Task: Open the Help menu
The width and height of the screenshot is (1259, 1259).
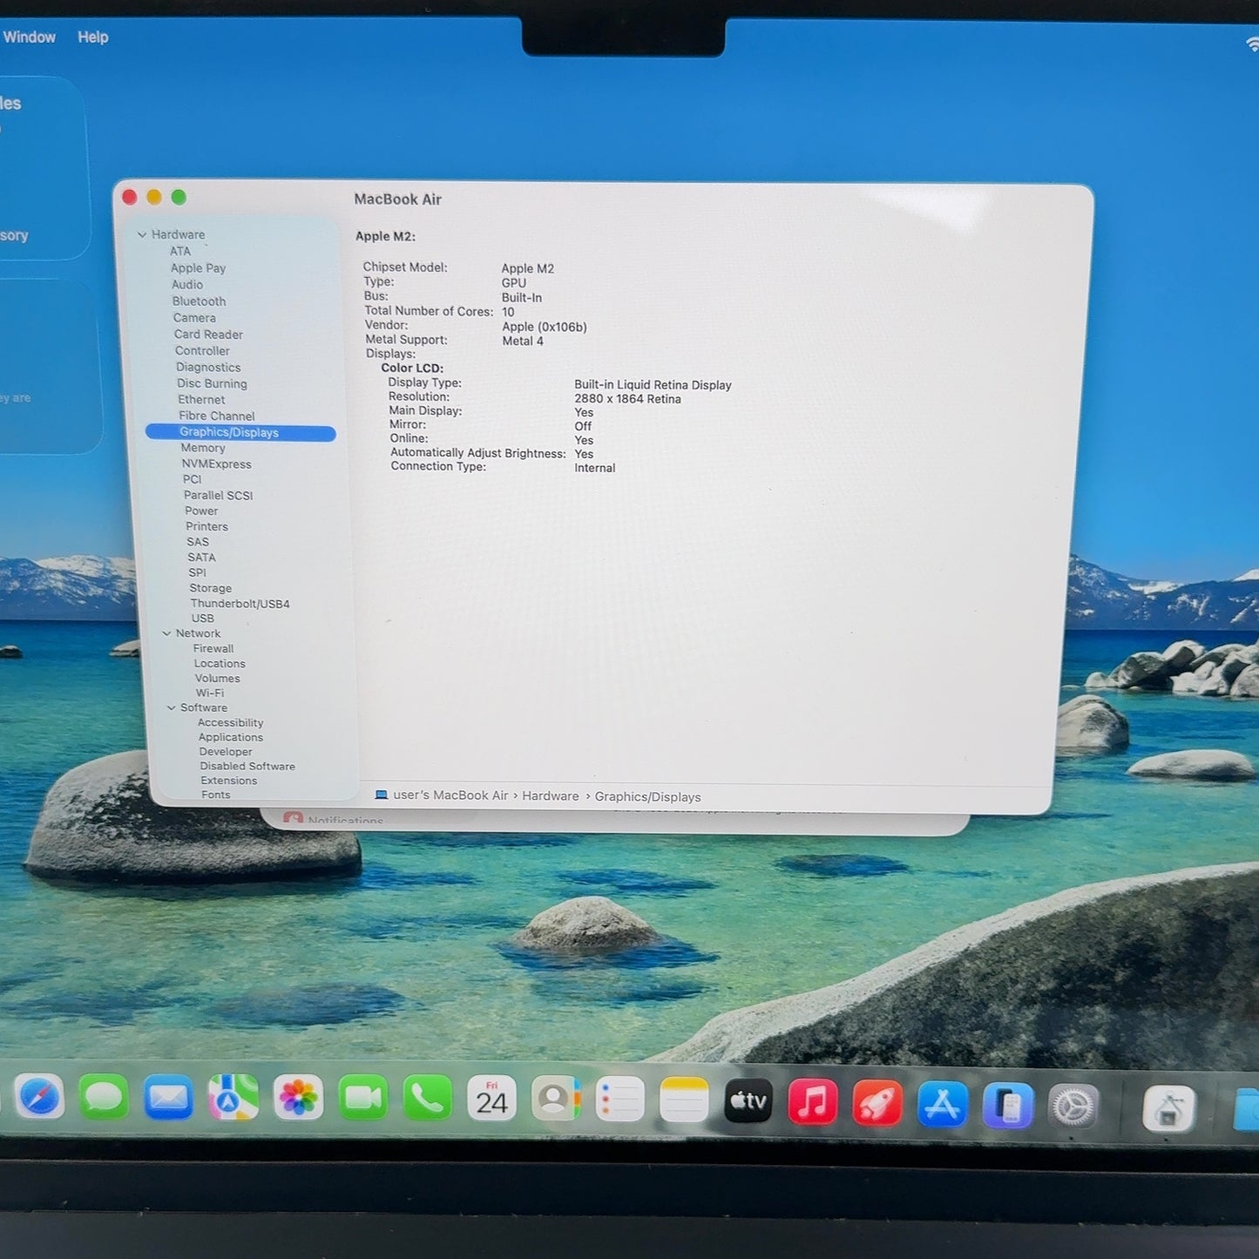Action: coord(93,37)
